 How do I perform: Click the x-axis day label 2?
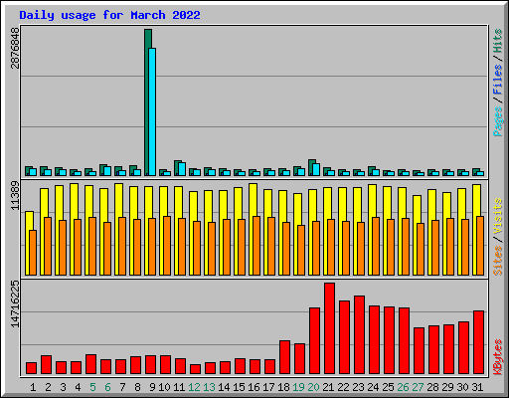click(x=48, y=387)
